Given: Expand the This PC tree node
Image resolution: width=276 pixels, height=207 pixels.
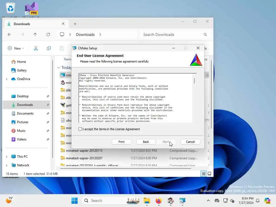Looking at the screenshot, I should click(7, 157).
